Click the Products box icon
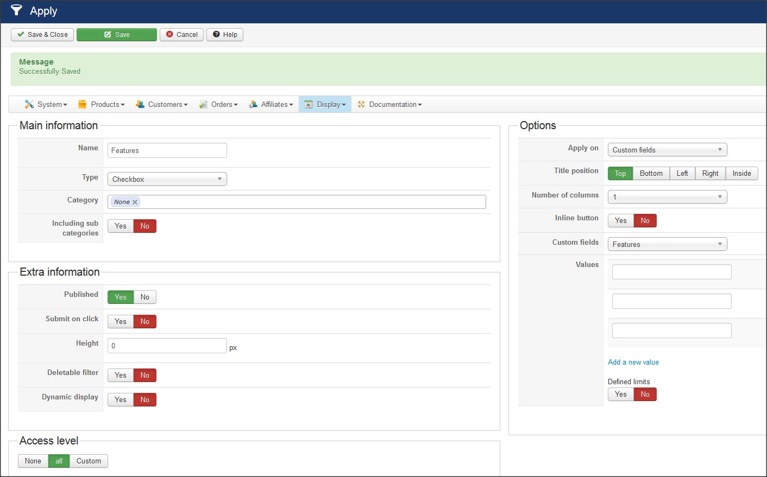 (83, 104)
